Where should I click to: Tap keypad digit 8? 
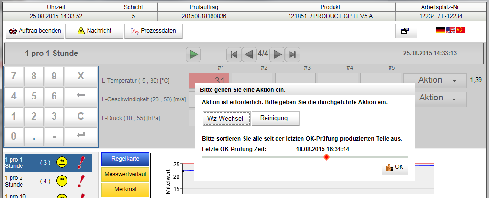[x=34, y=76]
